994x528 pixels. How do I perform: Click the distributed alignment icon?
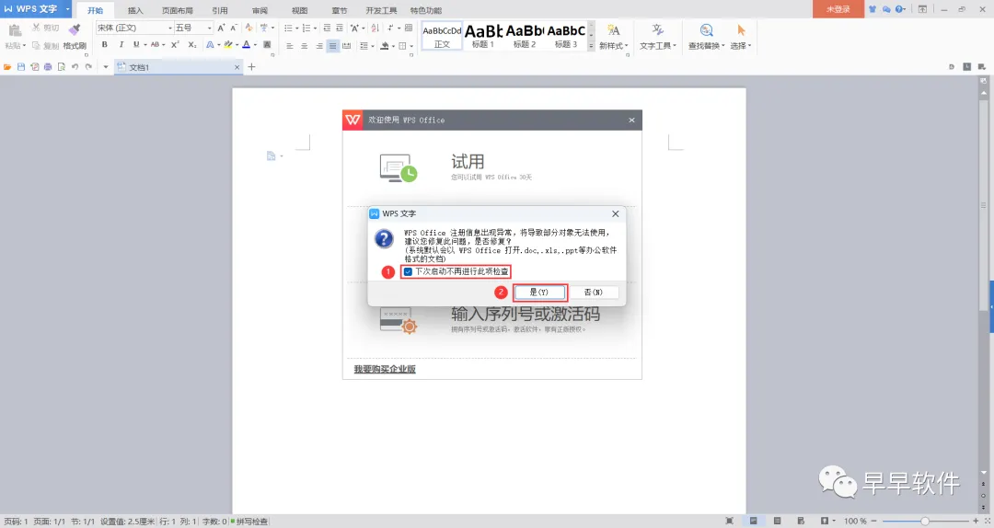point(347,46)
